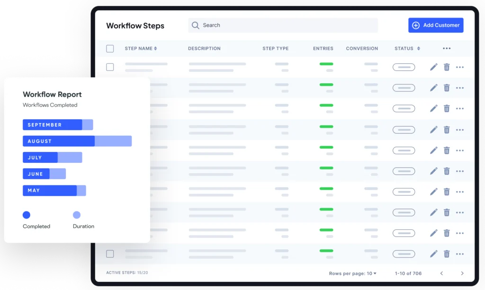Click the Add Customer button
This screenshot has width=485, height=290.
point(436,25)
